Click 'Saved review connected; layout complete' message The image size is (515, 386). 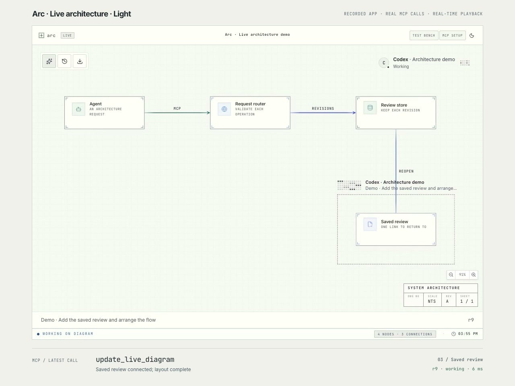pyautogui.click(x=143, y=370)
